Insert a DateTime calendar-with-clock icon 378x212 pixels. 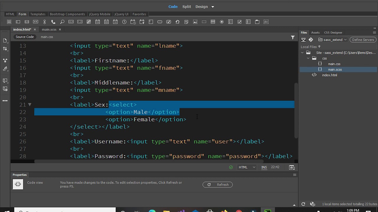tap(133, 22)
